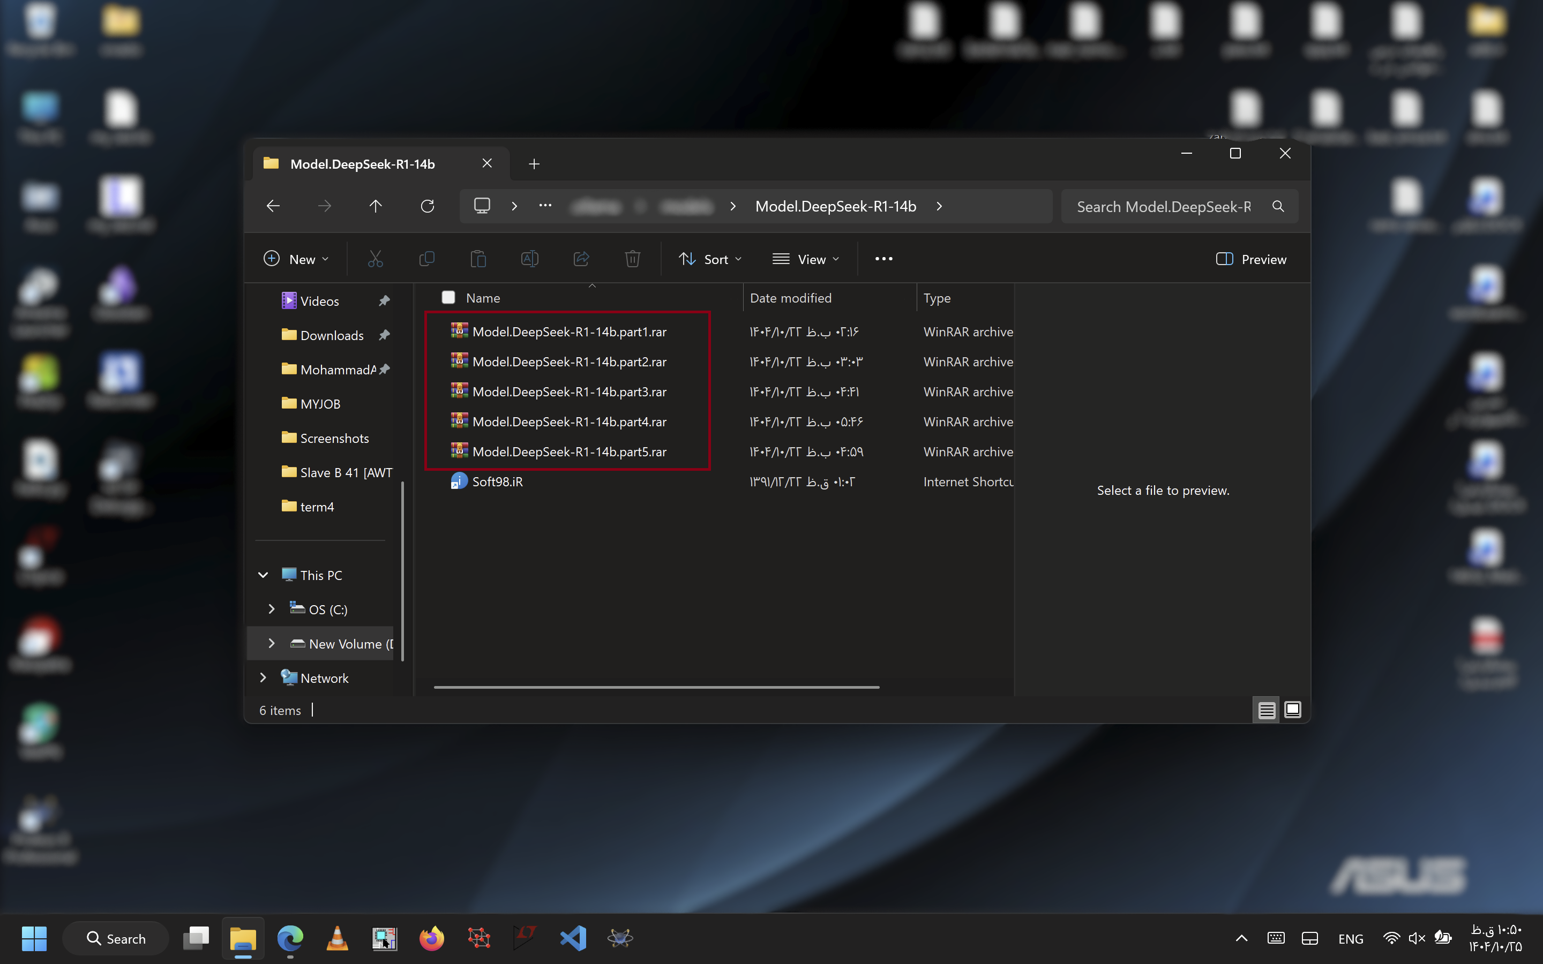The width and height of the screenshot is (1543, 964).
Task: Open the View dropdown menu
Action: tap(806, 259)
